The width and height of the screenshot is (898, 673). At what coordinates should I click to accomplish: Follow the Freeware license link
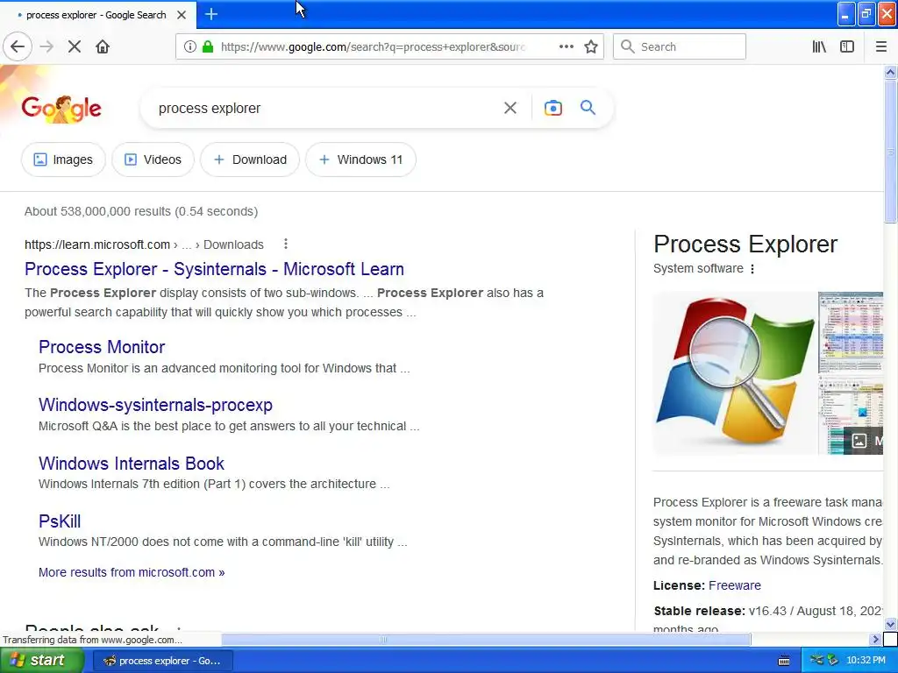pyautogui.click(x=735, y=585)
